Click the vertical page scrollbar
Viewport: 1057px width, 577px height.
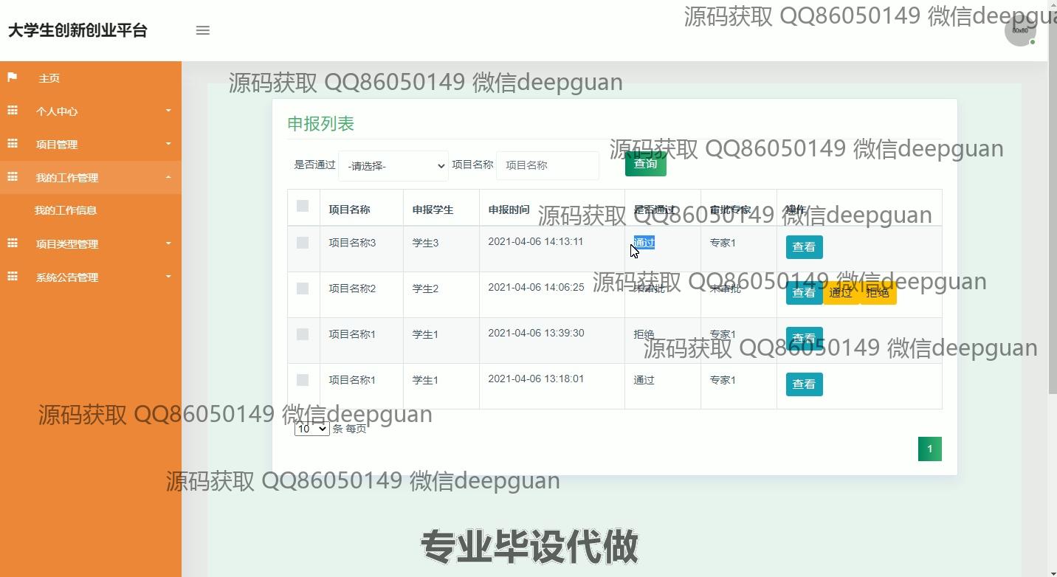[1052, 221]
